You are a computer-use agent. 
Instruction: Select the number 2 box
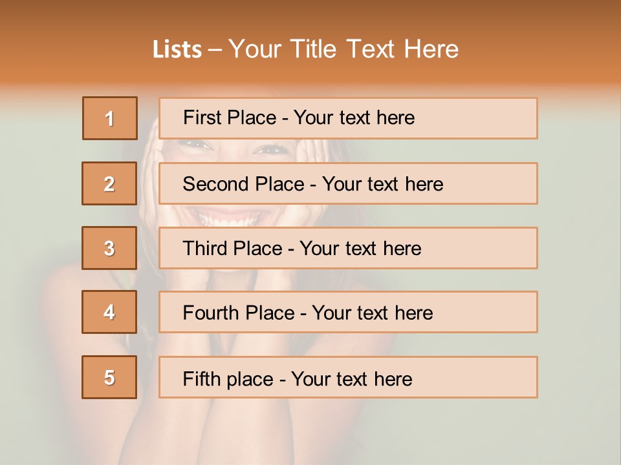[x=109, y=183]
